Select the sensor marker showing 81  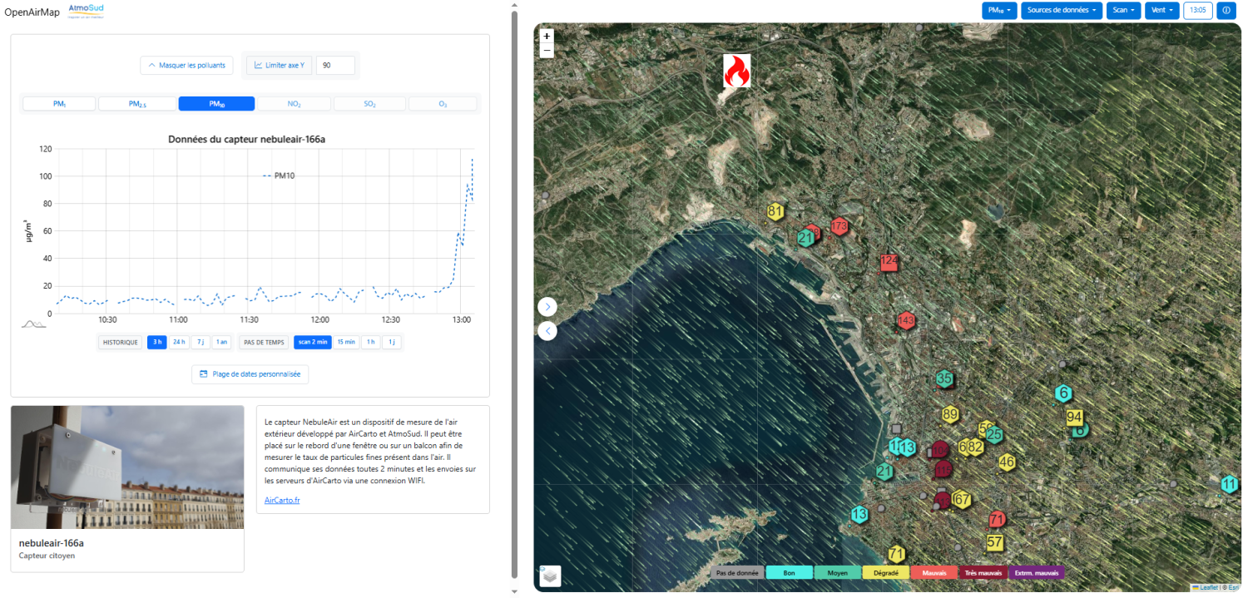(x=775, y=211)
